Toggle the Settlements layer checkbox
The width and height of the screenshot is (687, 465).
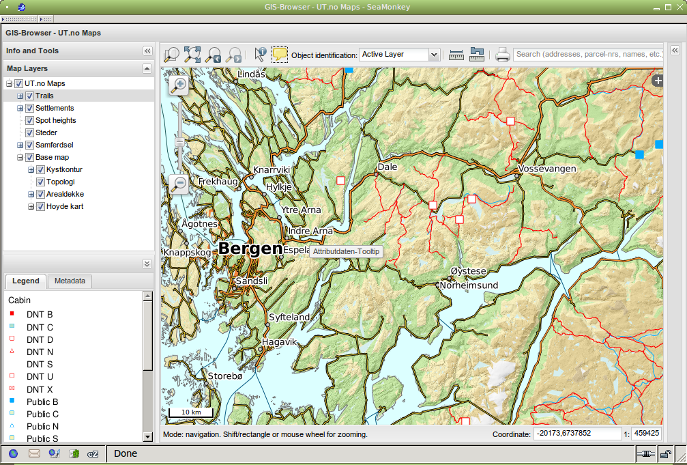click(30, 108)
